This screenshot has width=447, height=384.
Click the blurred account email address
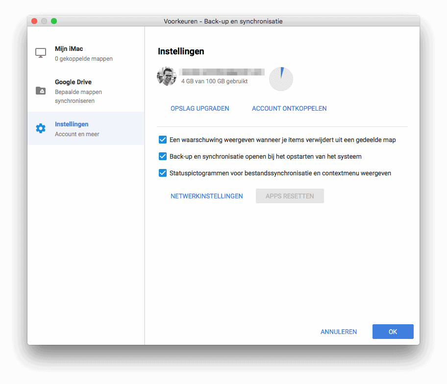(222, 72)
